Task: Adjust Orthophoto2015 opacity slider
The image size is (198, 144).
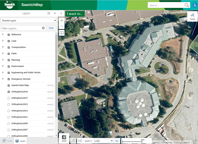Action: tap(51, 105)
